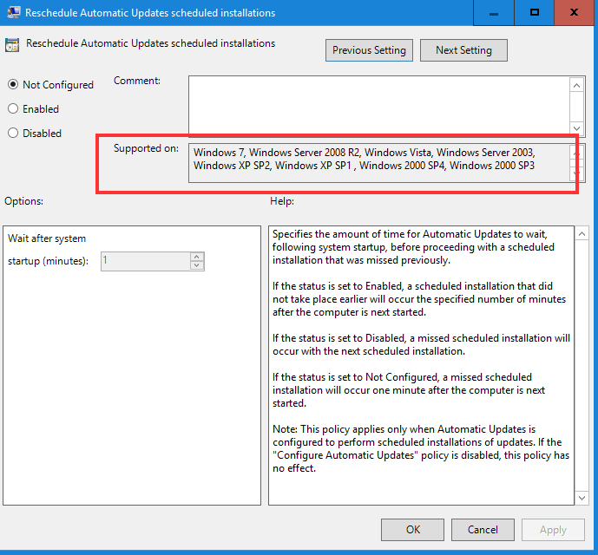Click the Help pane scroll up arrow
Screen dimensions: 598x555
tap(582, 233)
